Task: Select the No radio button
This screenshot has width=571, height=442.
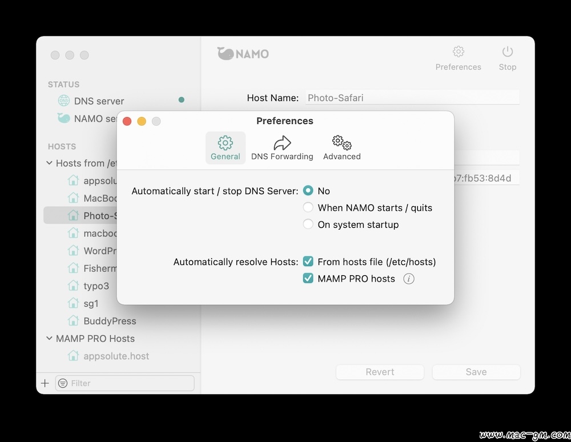Action: coord(308,190)
